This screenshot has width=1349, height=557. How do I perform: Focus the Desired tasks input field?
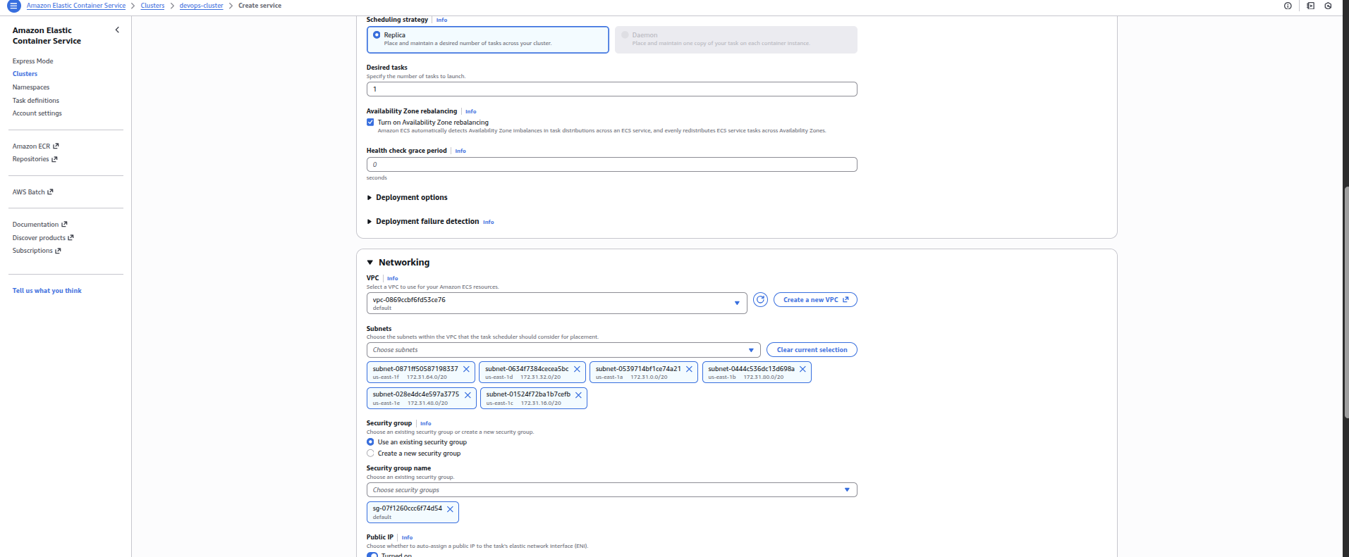(x=611, y=89)
